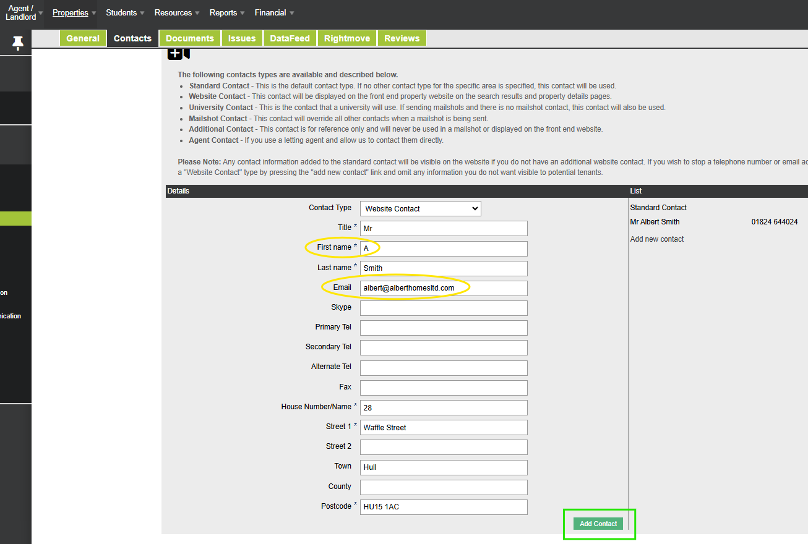Focus the Email input field

[x=444, y=288]
